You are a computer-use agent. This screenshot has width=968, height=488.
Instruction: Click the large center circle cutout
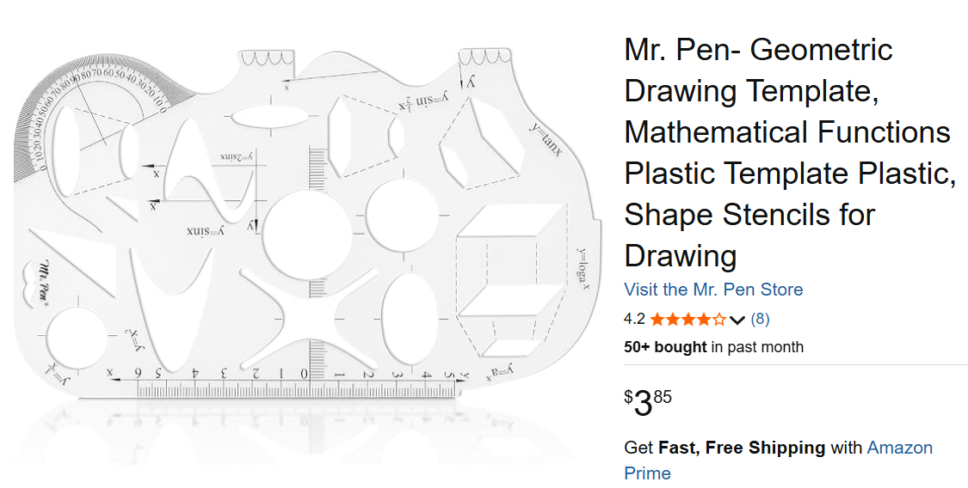[306, 234]
